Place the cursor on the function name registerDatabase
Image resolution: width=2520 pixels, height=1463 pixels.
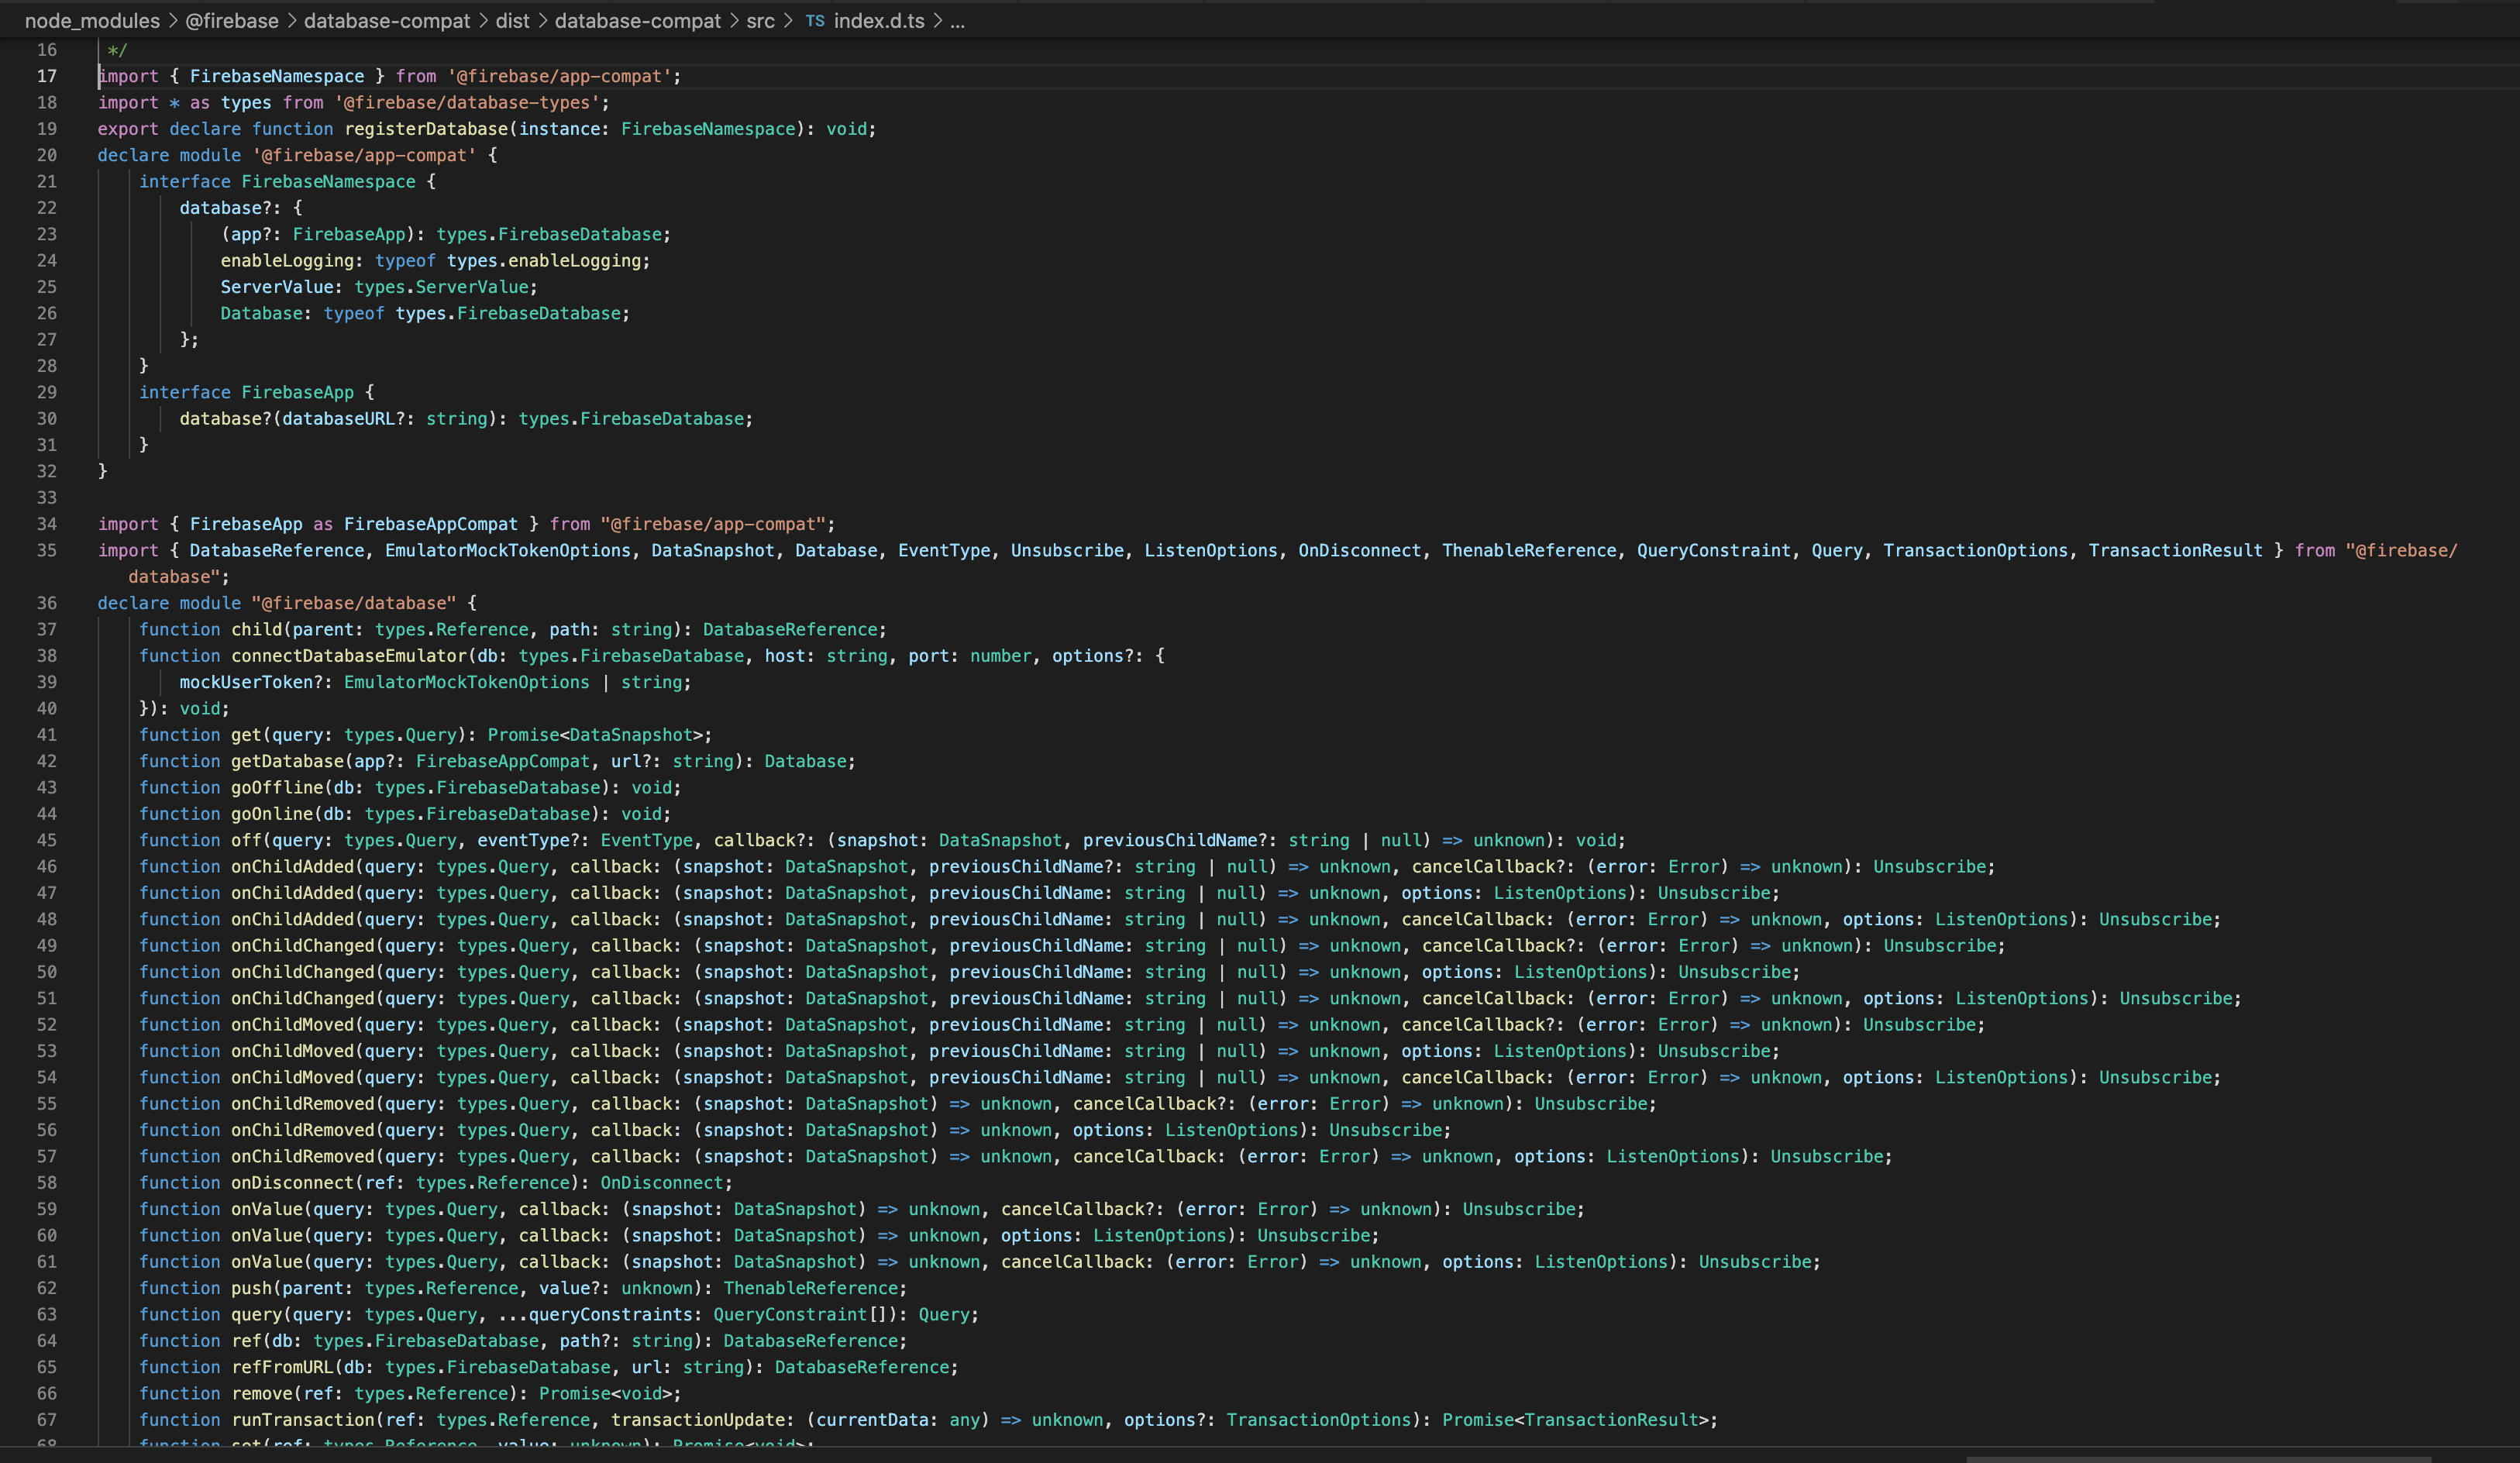(x=426, y=129)
